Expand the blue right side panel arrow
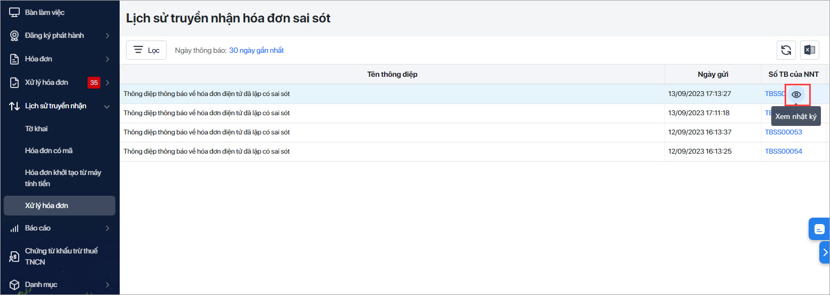This screenshot has width=830, height=295. [x=825, y=252]
